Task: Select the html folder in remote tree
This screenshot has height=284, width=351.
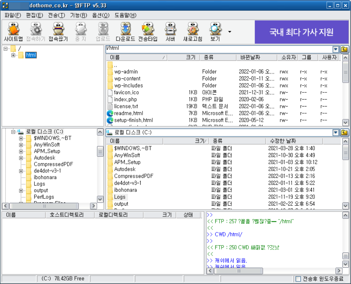Action: [x=31, y=55]
